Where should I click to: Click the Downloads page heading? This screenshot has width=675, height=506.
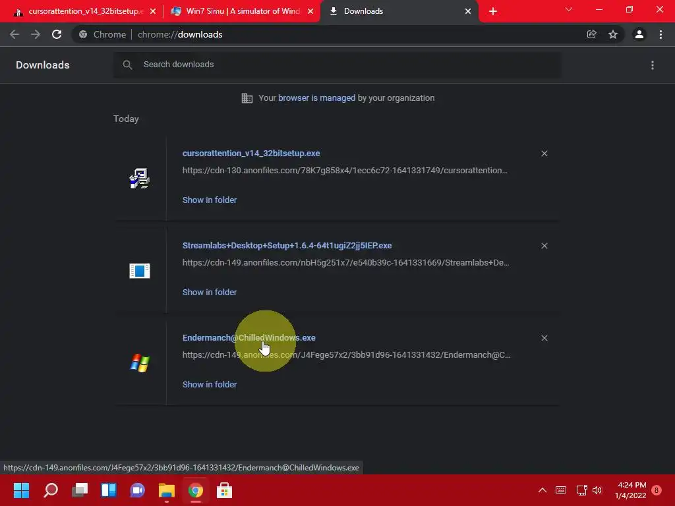[x=43, y=65]
